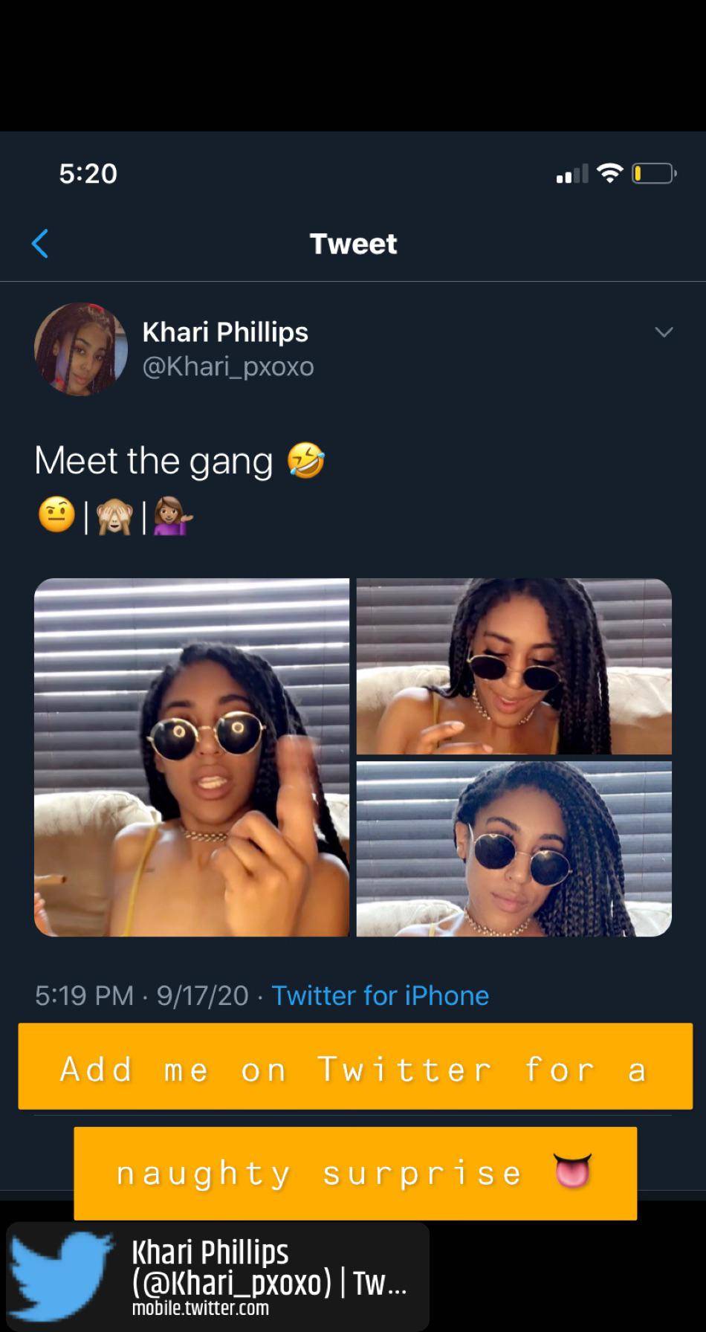Open the mobile.twitter.com link preview card
Image resolution: width=706 pixels, height=1332 pixels.
[218, 1277]
